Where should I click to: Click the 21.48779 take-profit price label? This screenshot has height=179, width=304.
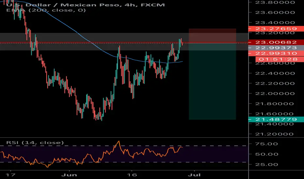point(276,119)
